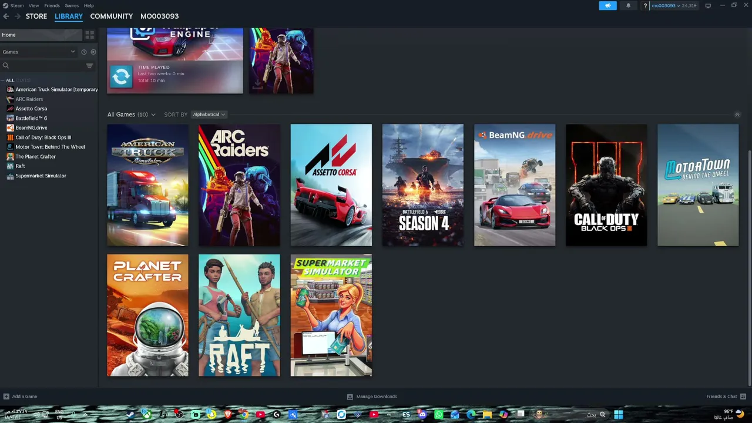Collapse the All Games shelf with arrow
Viewport: 752px width, 423px height.
(x=737, y=115)
